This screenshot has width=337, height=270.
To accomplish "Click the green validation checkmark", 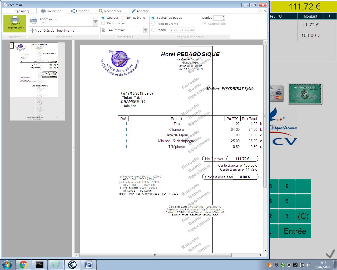I will pyautogui.click(x=330, y=254).
